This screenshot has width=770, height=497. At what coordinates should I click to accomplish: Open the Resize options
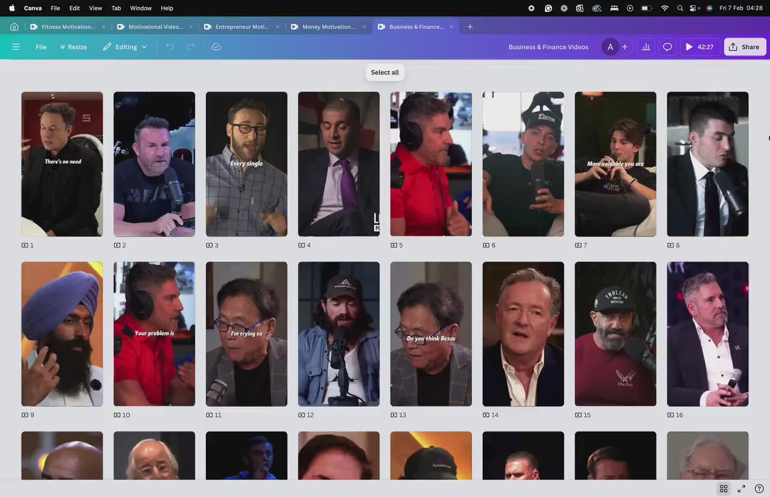[73, 47]
